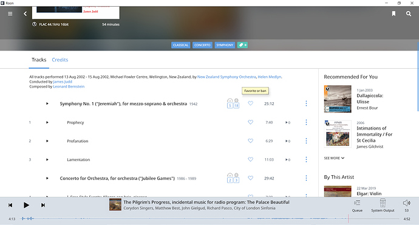
Task: Open Symphony No. 1 more options menu
Action: point(306,103)
